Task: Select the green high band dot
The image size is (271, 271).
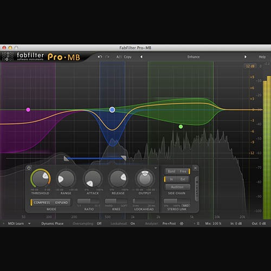Action: 180,127
